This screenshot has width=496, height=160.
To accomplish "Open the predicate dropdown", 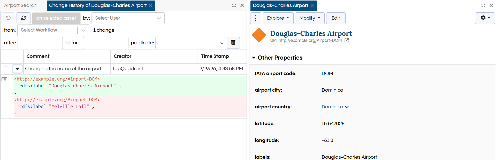I will 190,43.
